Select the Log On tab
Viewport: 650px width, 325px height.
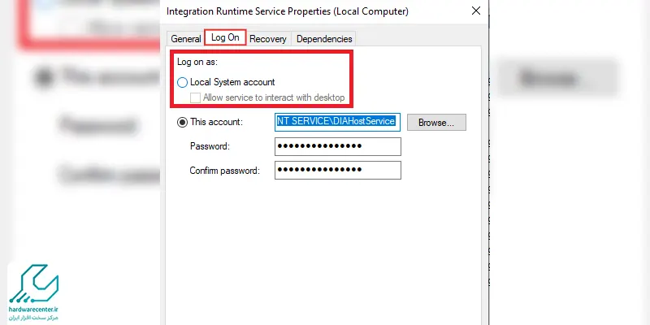pos(225,37)
